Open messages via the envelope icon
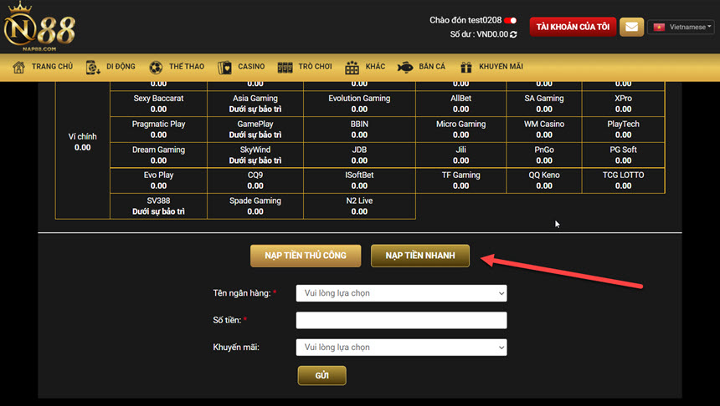This screenshot has width=720, height=406. (x=631, y=27)
